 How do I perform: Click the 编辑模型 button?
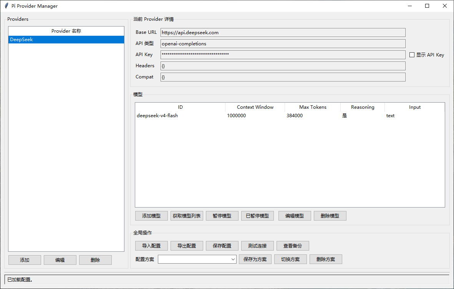pyautogui.click(x=295, y=216)
